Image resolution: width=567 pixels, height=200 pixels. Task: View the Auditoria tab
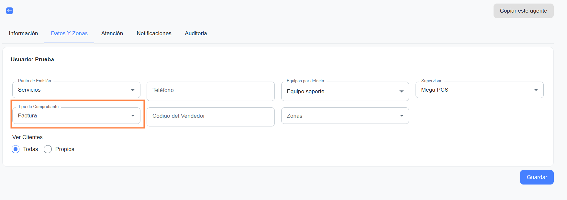coord(196,33)
